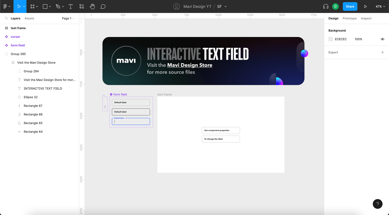This screenshot has width=389, height=215.
Task: Select the Rectangle shape tool
Action: pos(45,6)
